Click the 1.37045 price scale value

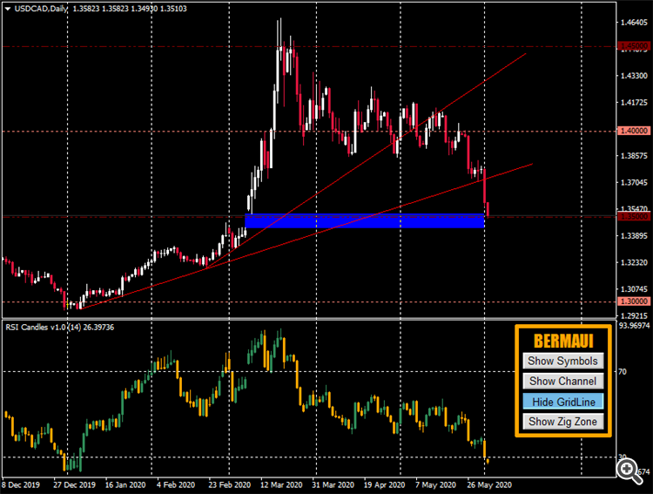pyautogui.click(x=634, y=182)
